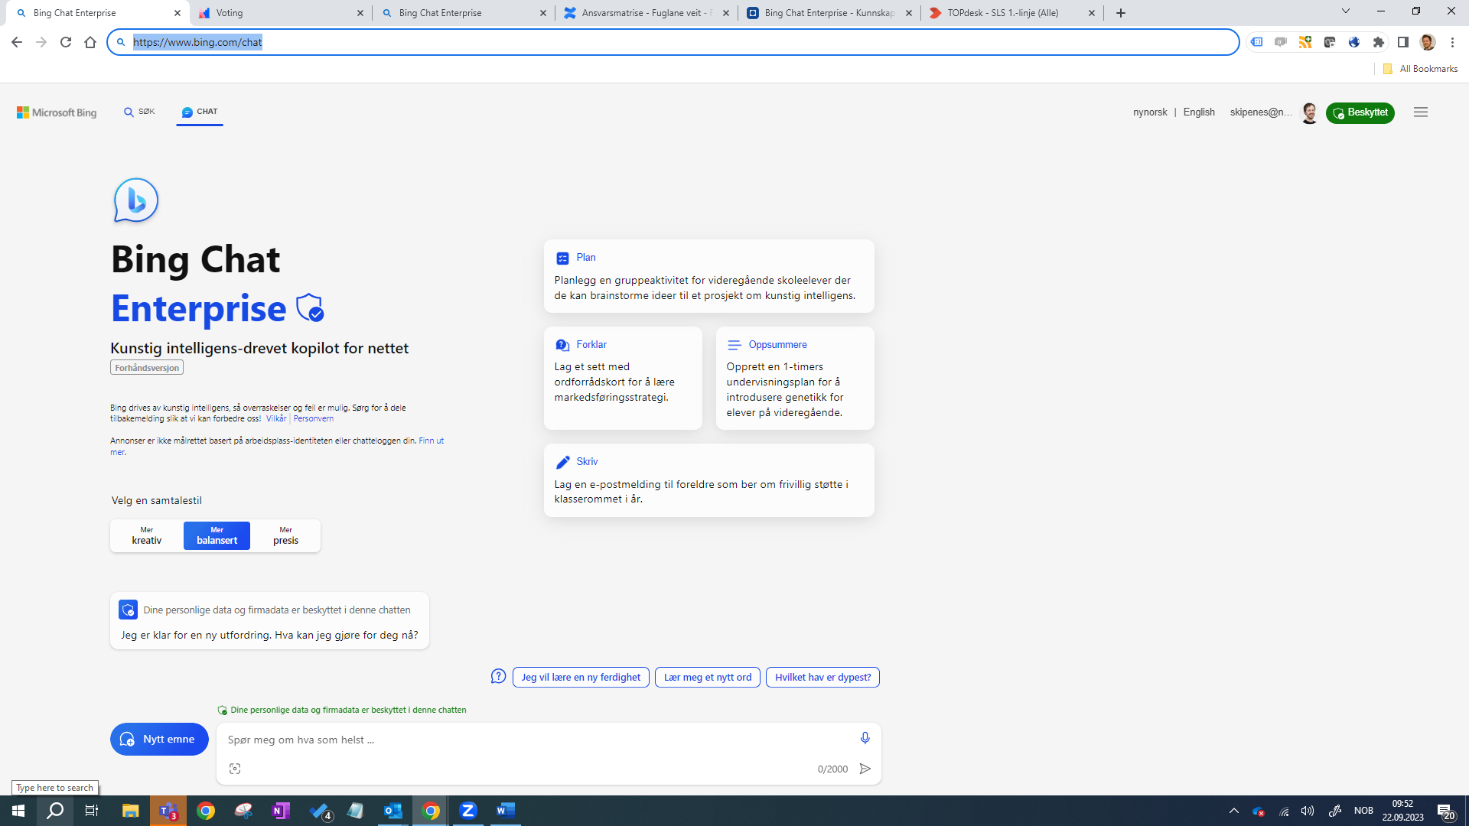This screenshot has width=1469, height=826.
Task: Open a new browser tab
Action: (x=1121, y=13)
